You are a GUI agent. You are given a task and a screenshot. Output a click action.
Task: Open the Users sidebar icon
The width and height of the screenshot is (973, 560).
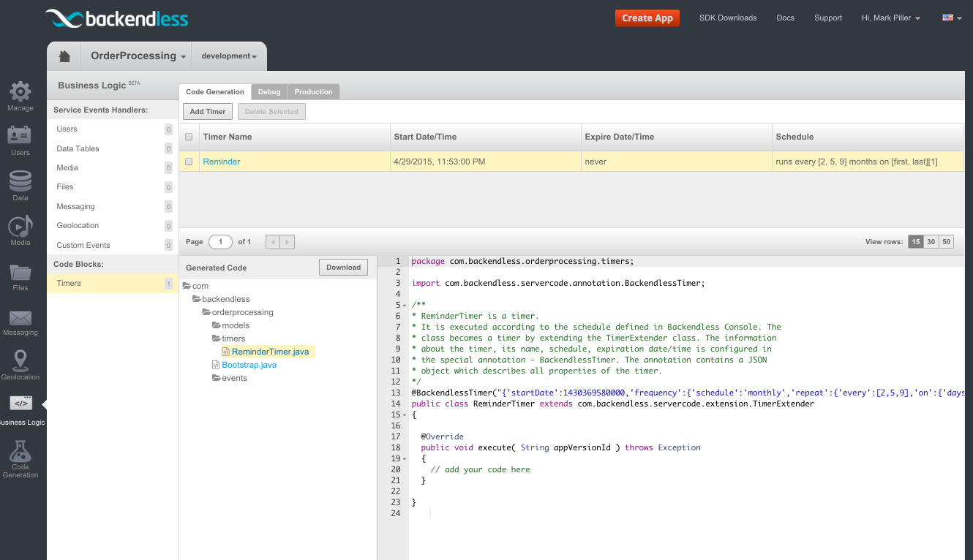20,136
